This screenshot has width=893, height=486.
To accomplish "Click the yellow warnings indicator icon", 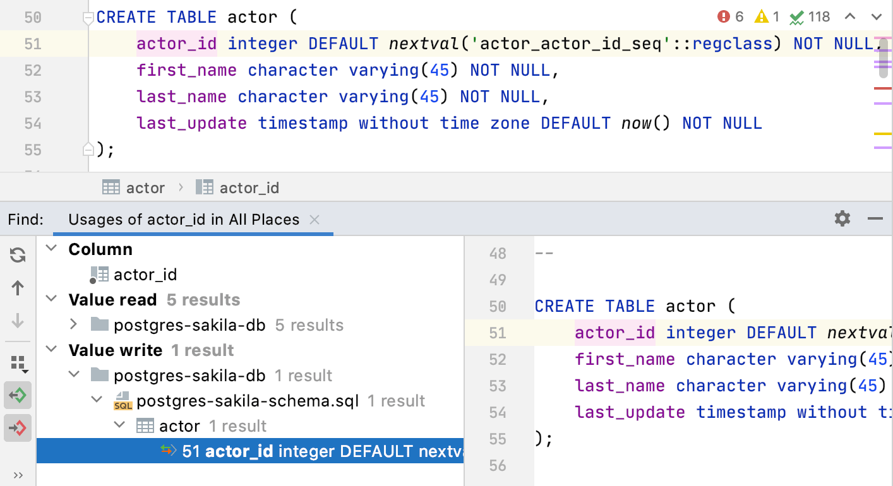I will [761, 17].
